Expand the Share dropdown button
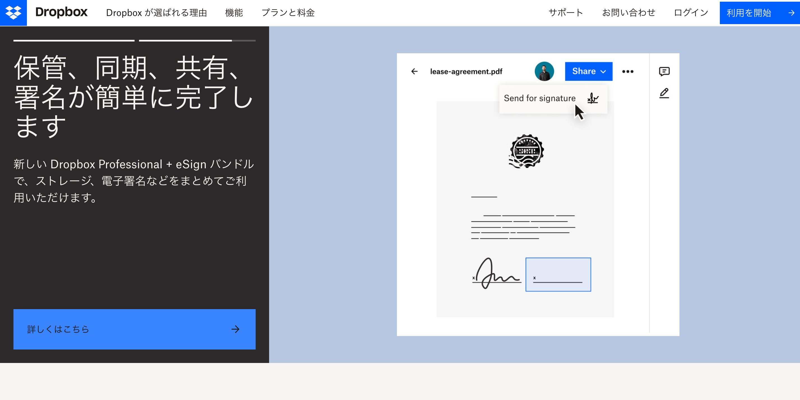Screen dimensions: 800x400 [x=589, y=72]
